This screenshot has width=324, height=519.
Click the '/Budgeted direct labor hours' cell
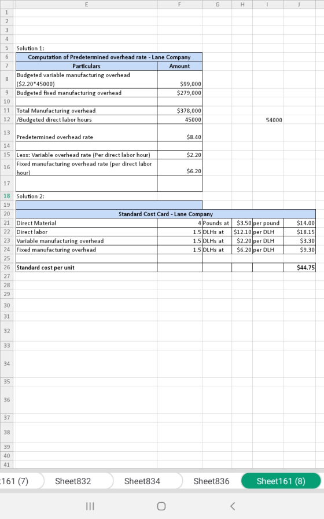pyautogui.click(x=86, y=119)
